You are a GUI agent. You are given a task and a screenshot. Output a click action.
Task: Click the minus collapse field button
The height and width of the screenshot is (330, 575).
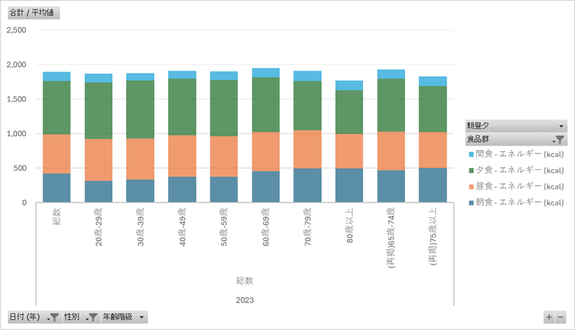coord(561,317)
